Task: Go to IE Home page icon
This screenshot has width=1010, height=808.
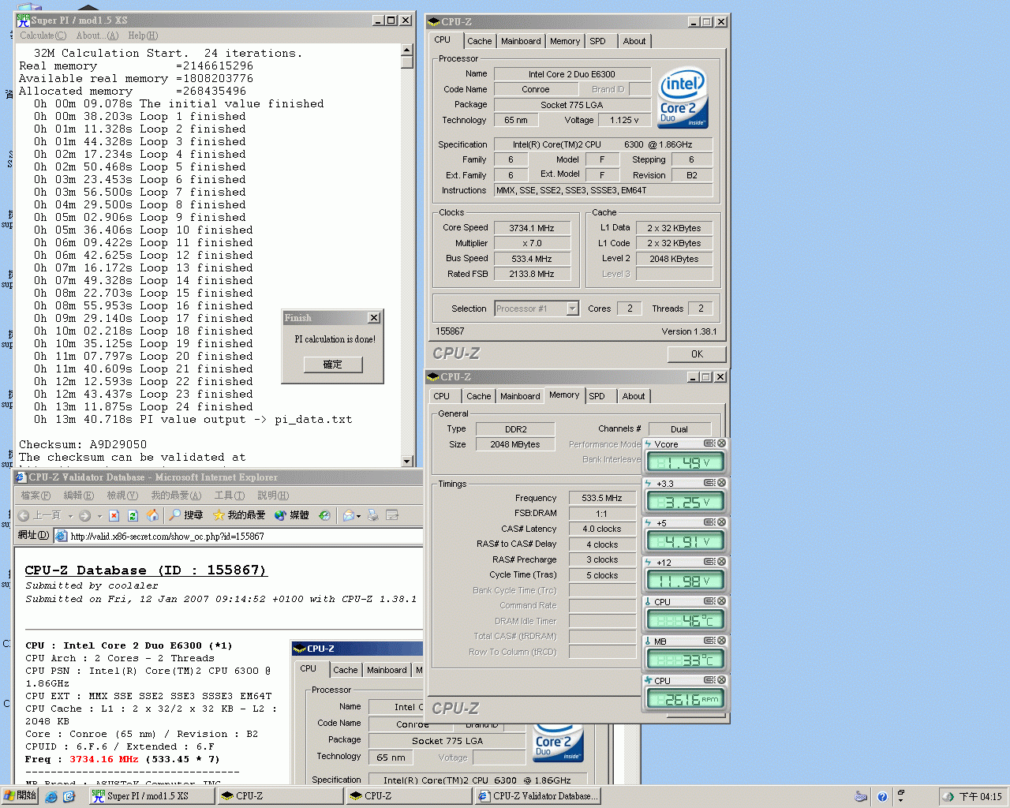Action: [153, 515]
